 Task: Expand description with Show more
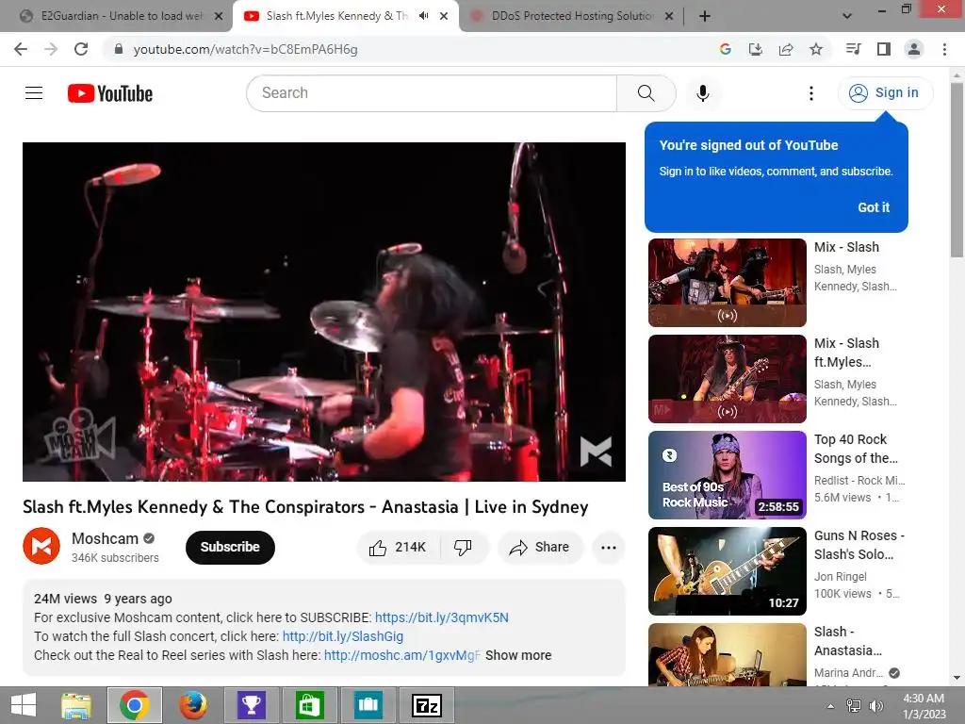tap(518, 656)
